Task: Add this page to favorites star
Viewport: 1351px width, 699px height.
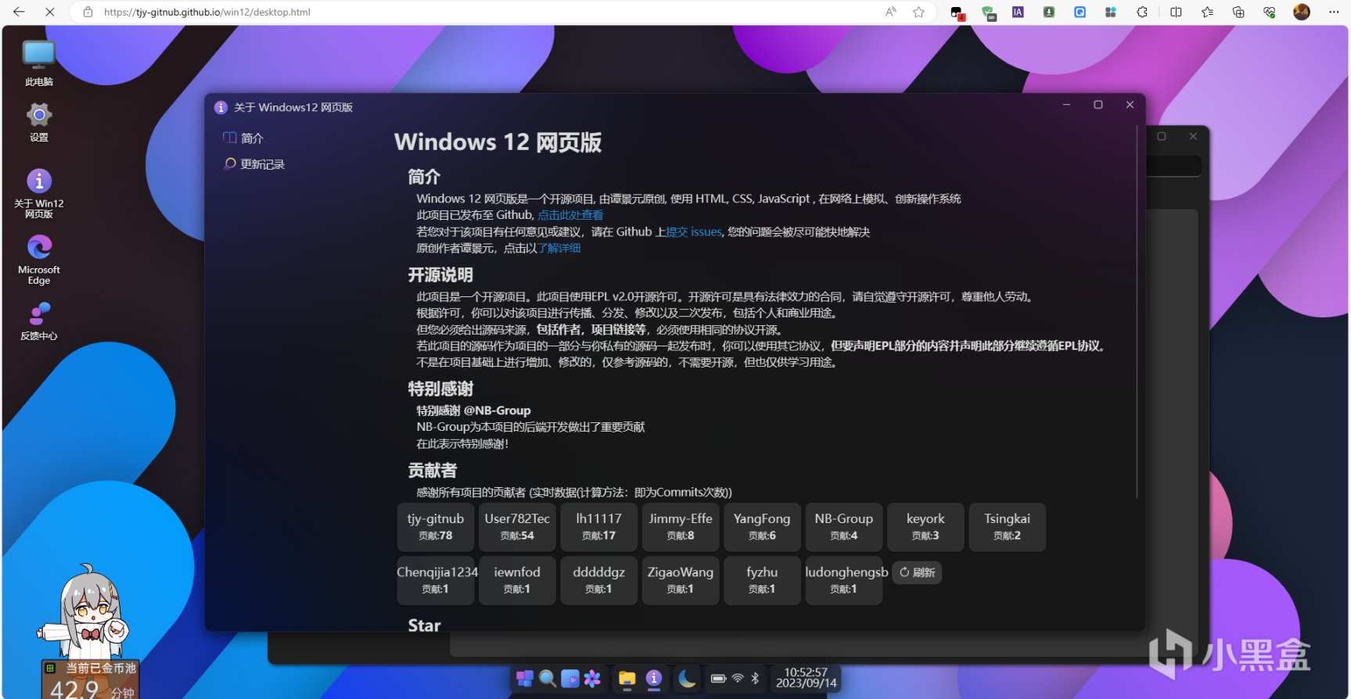Action: tap(918, 12)
